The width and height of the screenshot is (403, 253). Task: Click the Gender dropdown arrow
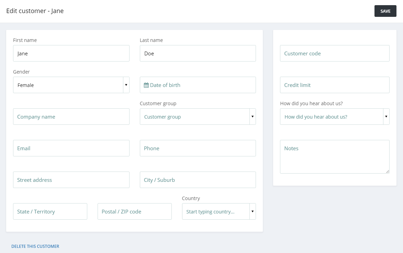(126, 85)
